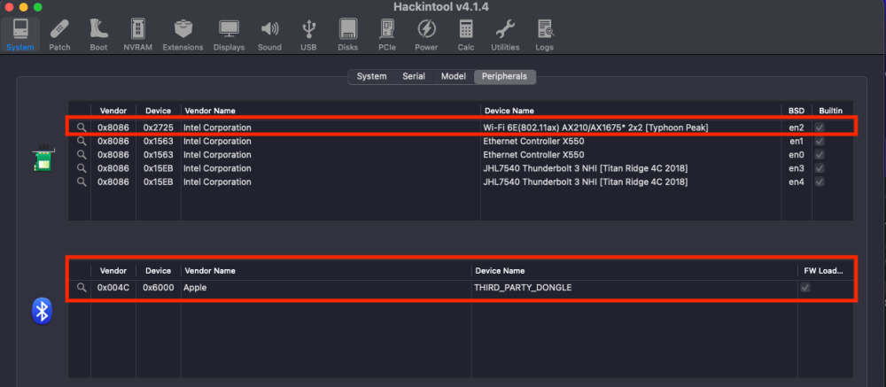This screenshot has height=387, width=886.
Task: Select device ID 0x2725 cell
Action: (x=159, y=128)
